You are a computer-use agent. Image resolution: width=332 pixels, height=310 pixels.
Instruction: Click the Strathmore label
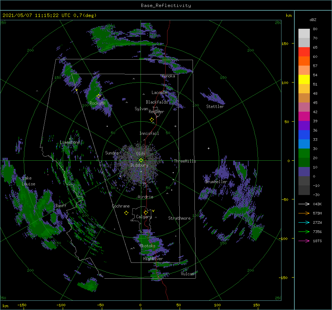click(x=179, y=218)
